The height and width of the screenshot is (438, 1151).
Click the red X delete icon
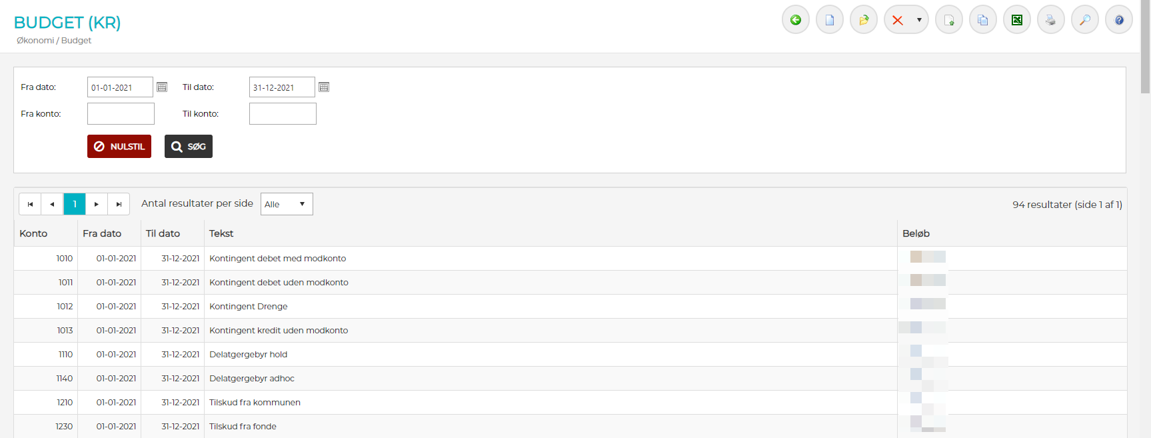click(x=898, y=20)
